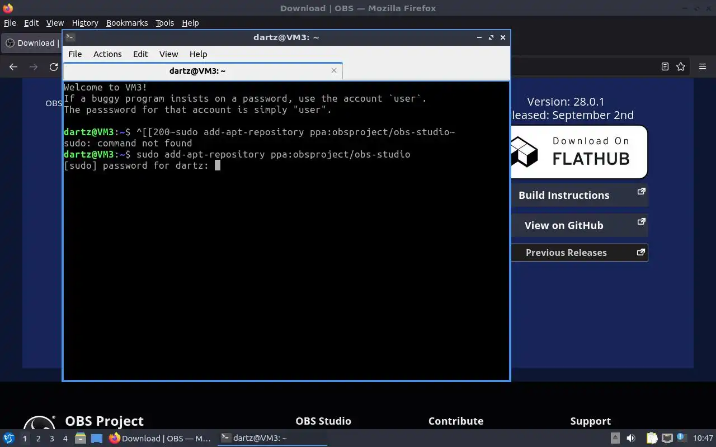
Task: Open the network connection tray icon
Action: point(667,438)
